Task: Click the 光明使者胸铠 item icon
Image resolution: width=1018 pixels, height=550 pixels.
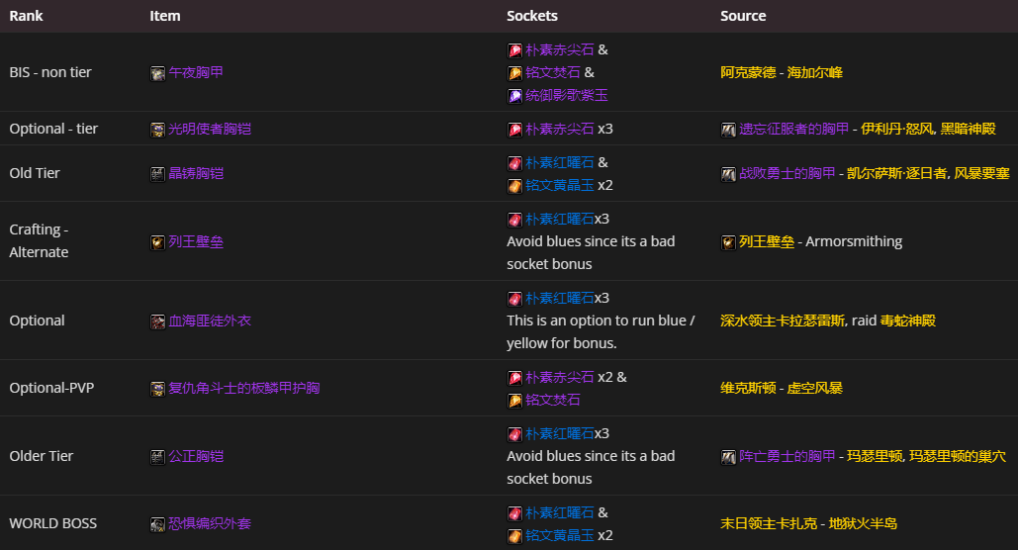Action: pyautogui.click(x=157, y=130)
